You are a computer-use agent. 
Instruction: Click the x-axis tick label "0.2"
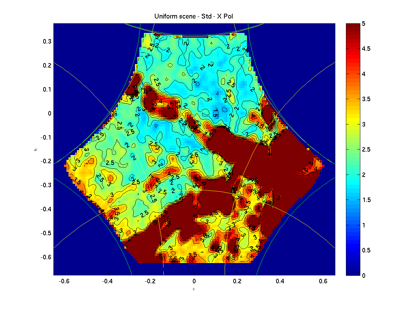[x=237, y=281]
